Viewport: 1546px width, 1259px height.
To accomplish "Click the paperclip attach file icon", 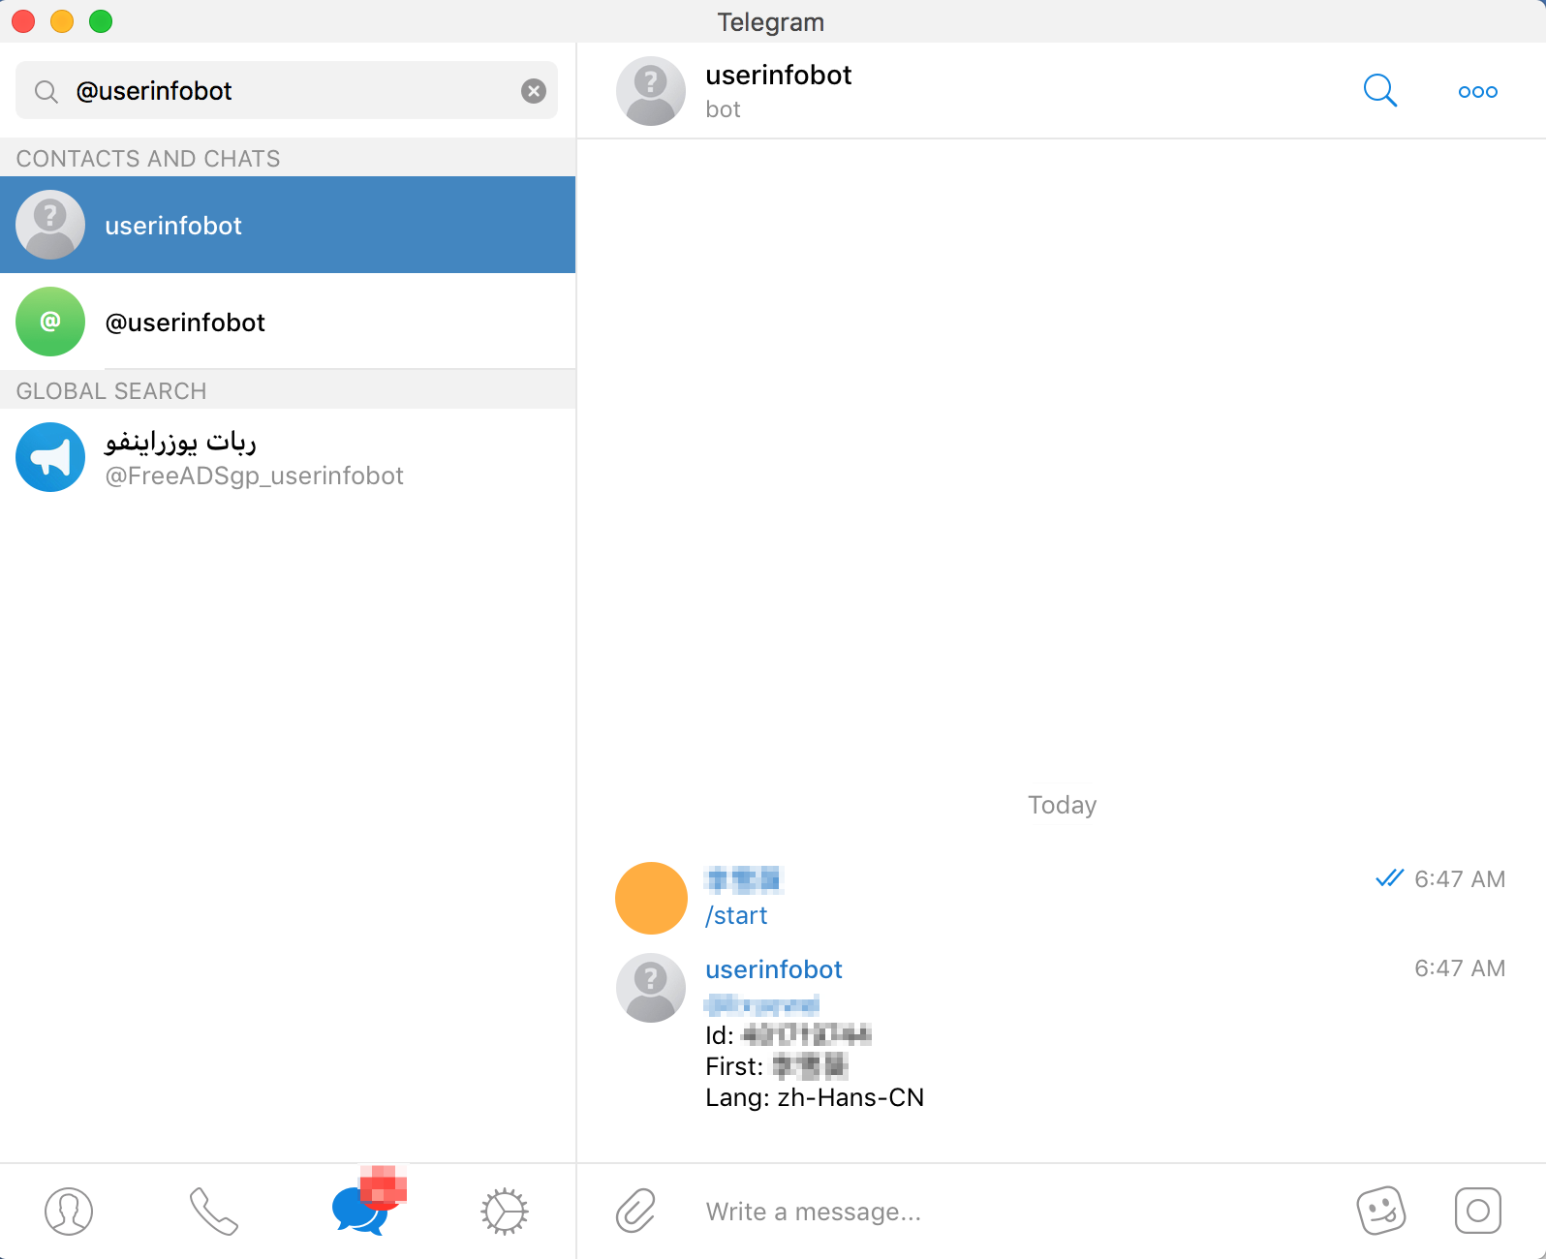I will pyautogui.click(x=636, y=1212).
